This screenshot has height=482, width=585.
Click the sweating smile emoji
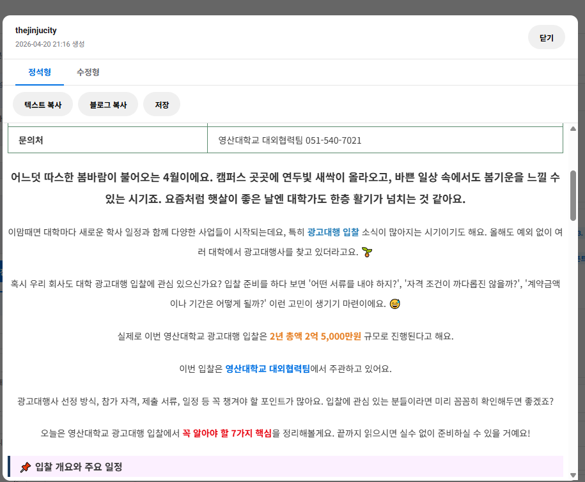(394, 304)
